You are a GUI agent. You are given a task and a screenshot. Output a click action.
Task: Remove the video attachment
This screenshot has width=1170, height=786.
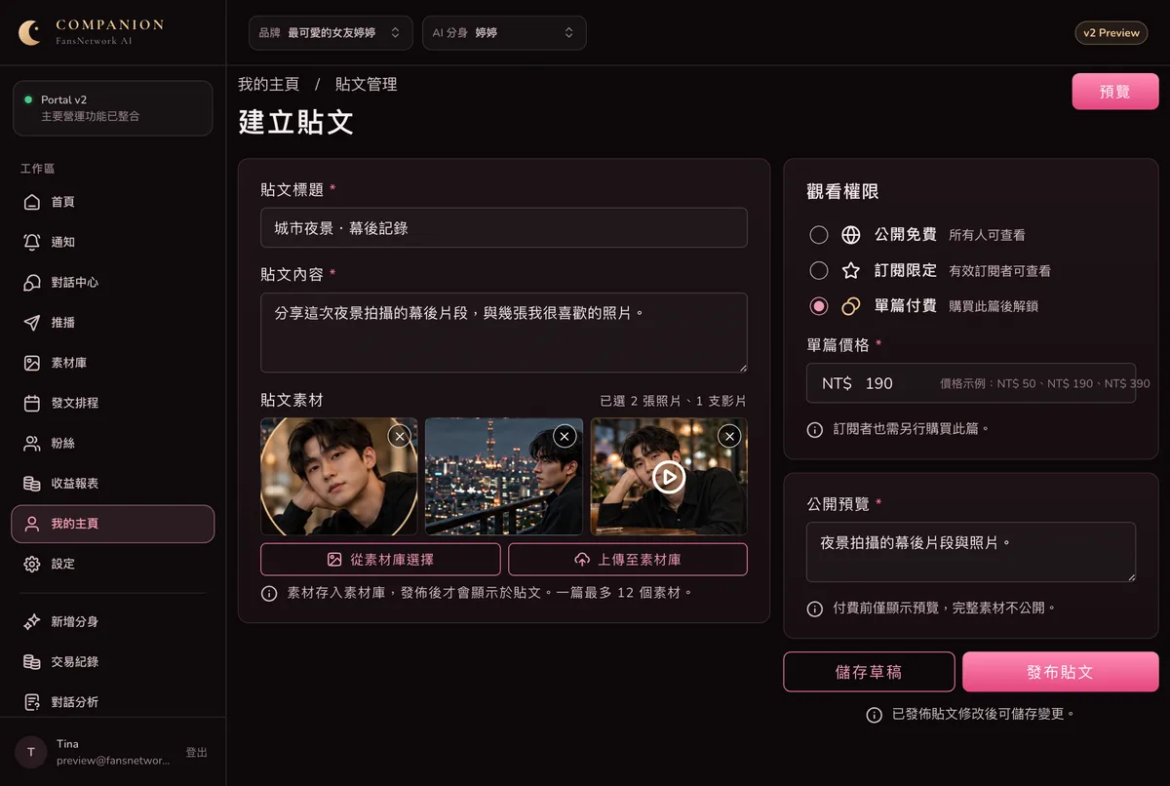[x=729, y=436]
